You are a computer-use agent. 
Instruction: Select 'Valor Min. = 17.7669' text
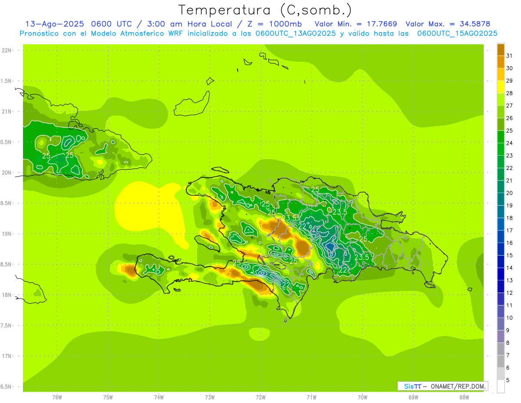(x=356, y=24)
